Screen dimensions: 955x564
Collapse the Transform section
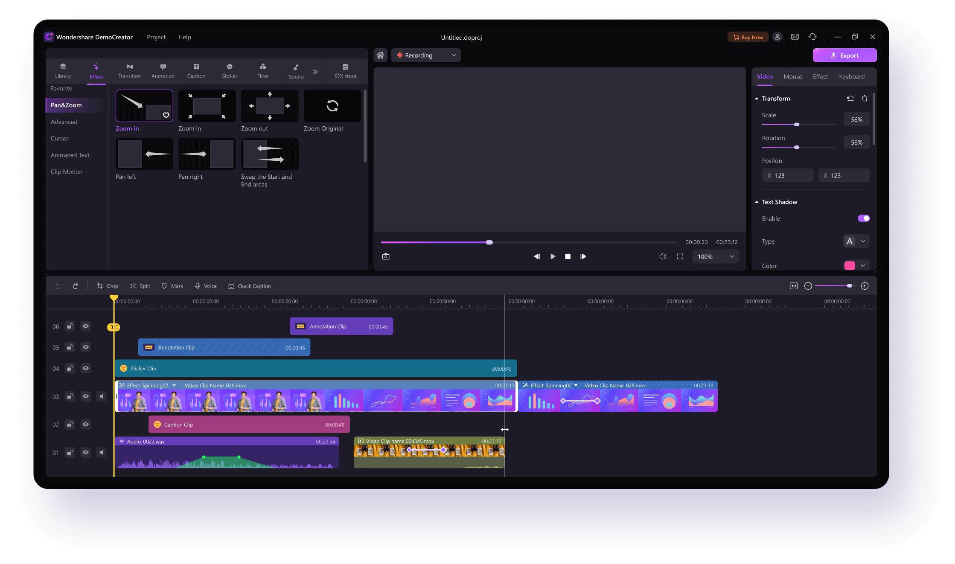[757, 99]
